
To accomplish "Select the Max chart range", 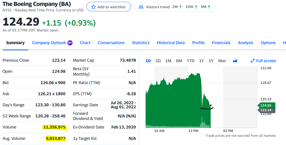I will 222,61.
